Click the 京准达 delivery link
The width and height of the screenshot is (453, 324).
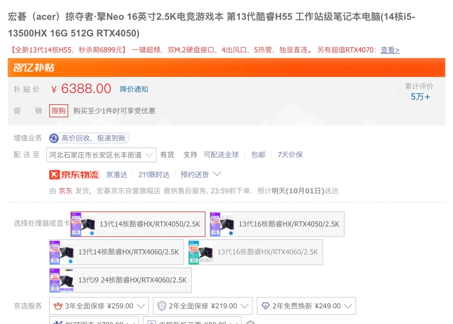pyautogui.click(x=117, y=175)
